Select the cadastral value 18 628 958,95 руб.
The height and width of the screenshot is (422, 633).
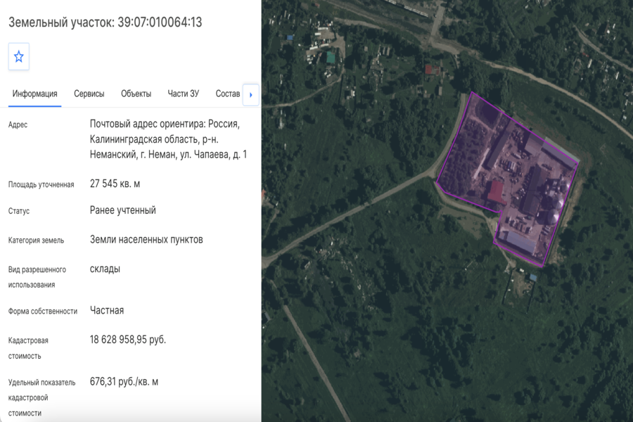tap(127, 340)
